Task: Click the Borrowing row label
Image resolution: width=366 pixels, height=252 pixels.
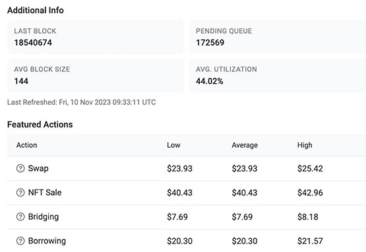Action: 47,241
